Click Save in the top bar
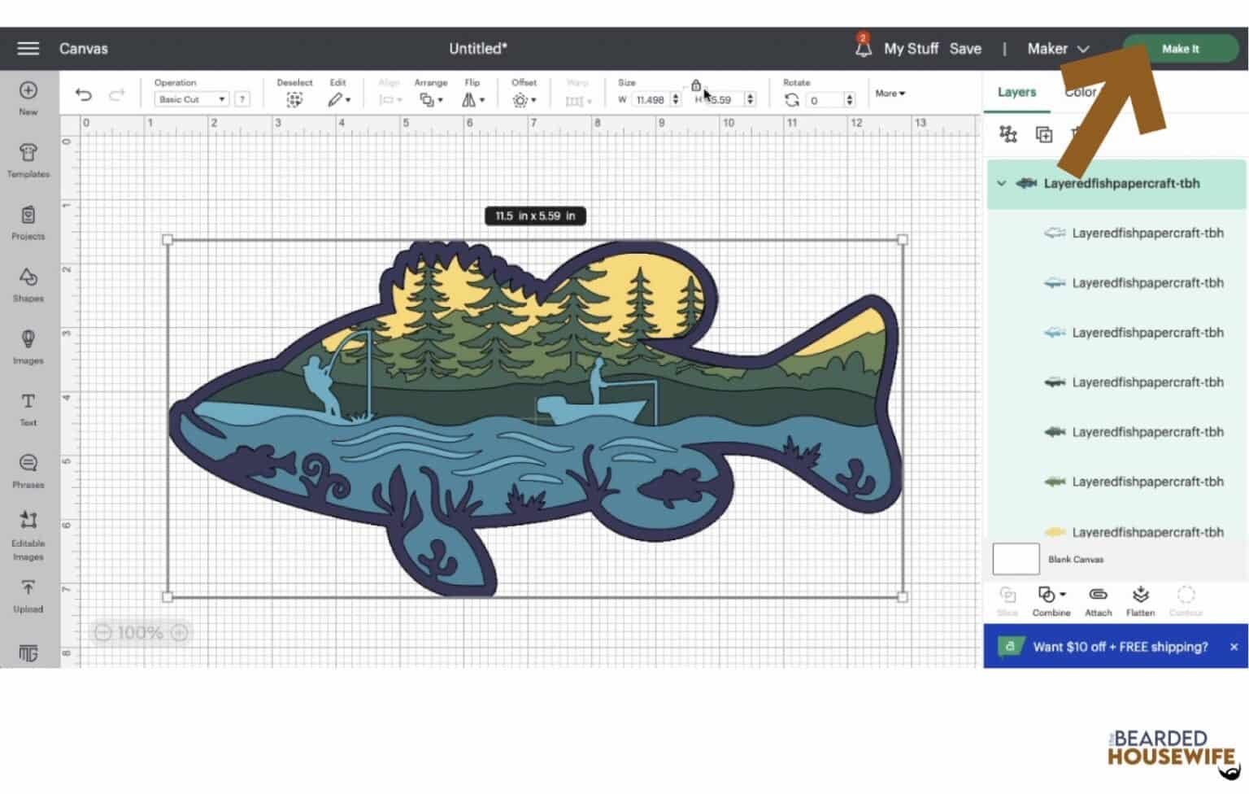 tap(966, 48)
